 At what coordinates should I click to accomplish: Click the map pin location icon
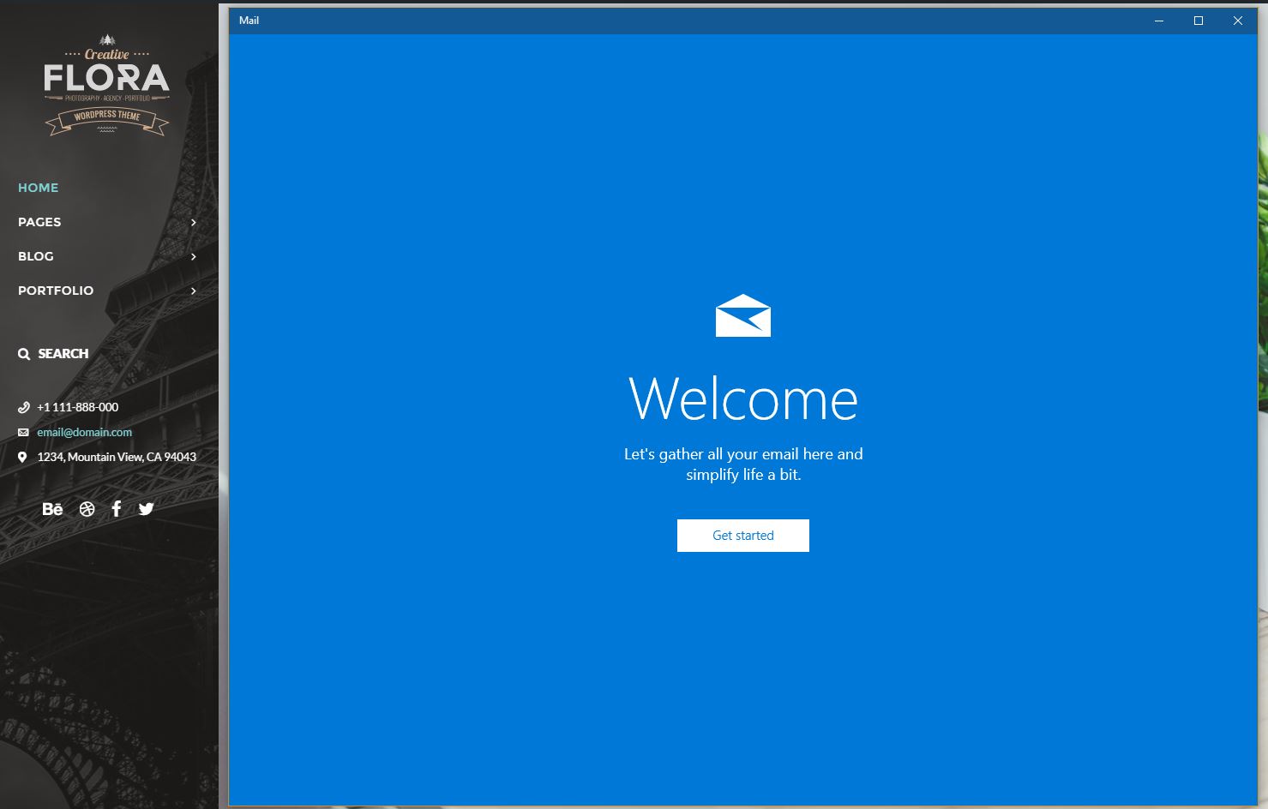click(22, 458)
